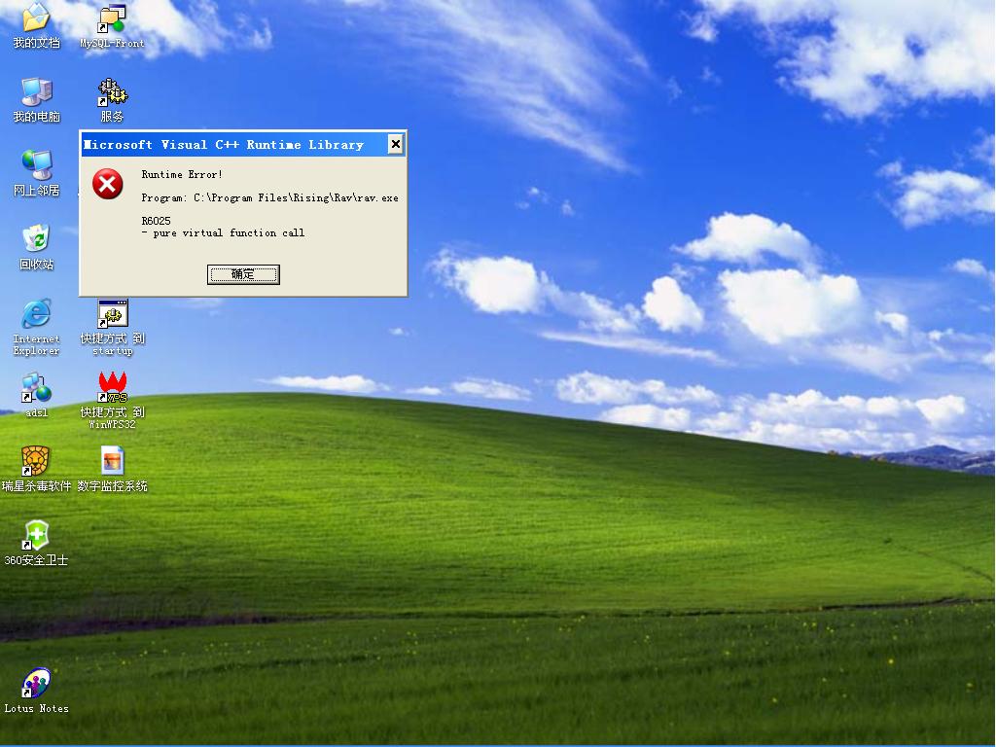Click the 'R6025' error code text
Viewport: 996px width, 747px height.
coord(157,221)
